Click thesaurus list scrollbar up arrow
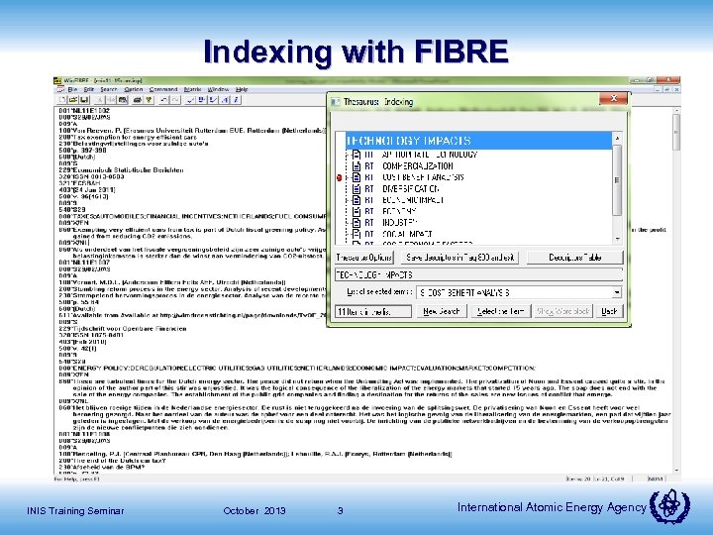The width and height of the screenshot is (713, 535). point(617,138)
